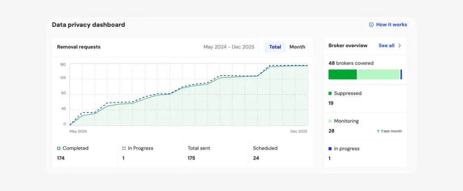Viewport: 463px width, 191px height.
Task: Click the green Completed legend square icon
Action: [x=59, y=148]
